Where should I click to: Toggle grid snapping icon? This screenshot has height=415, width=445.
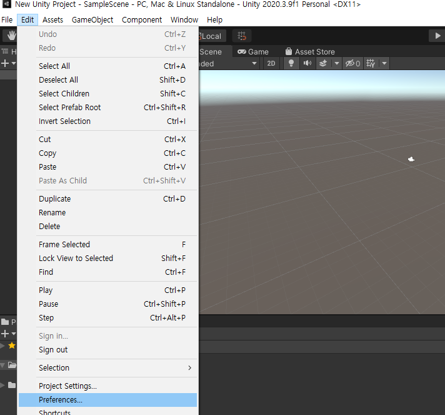coord(242,36)
